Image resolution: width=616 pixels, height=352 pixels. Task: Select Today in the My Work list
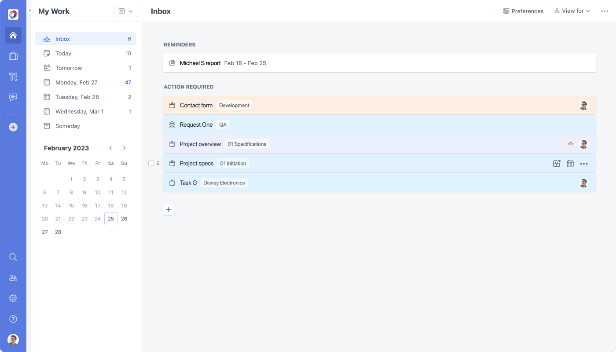pos(85,53)
